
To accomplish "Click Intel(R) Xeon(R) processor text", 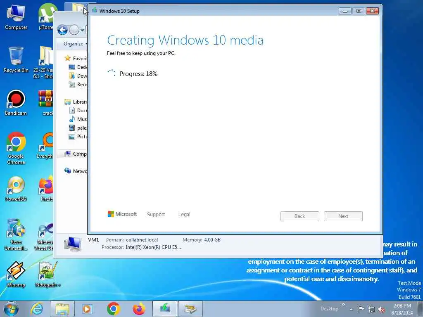I will [153, 247].
